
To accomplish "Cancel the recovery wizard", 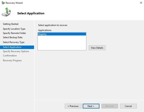I will click(x=128, y=106).
